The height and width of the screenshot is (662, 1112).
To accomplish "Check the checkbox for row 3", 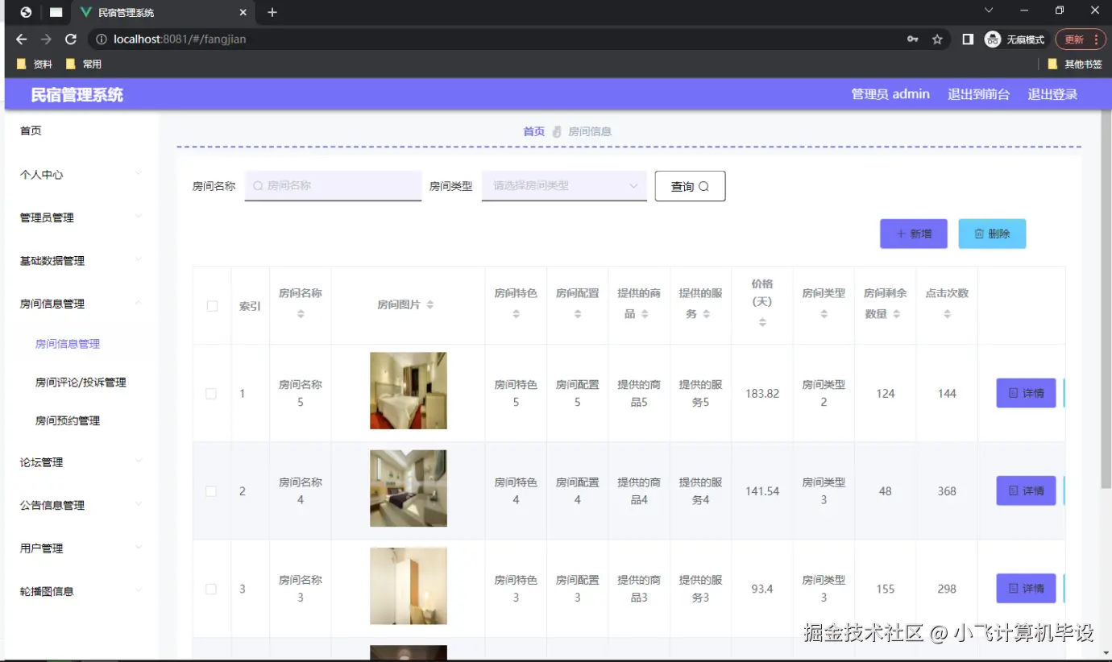I will pyautogui.click(x=211, y=589).
